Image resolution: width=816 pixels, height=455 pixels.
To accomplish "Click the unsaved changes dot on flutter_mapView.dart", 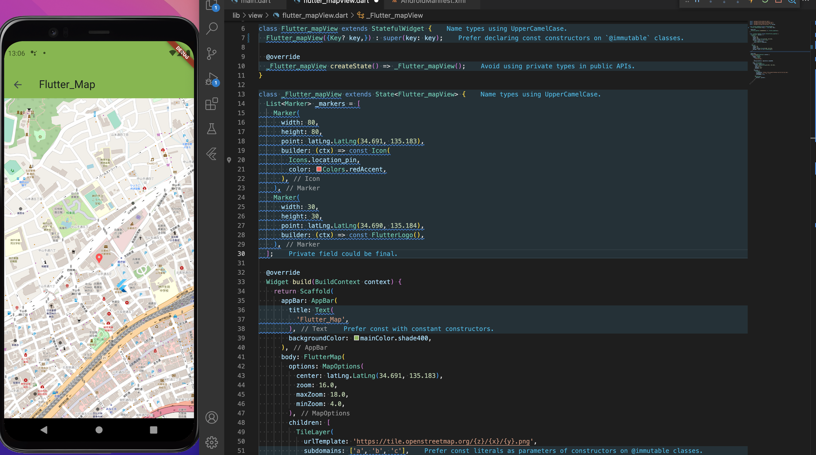I will [x=377, y=2].
